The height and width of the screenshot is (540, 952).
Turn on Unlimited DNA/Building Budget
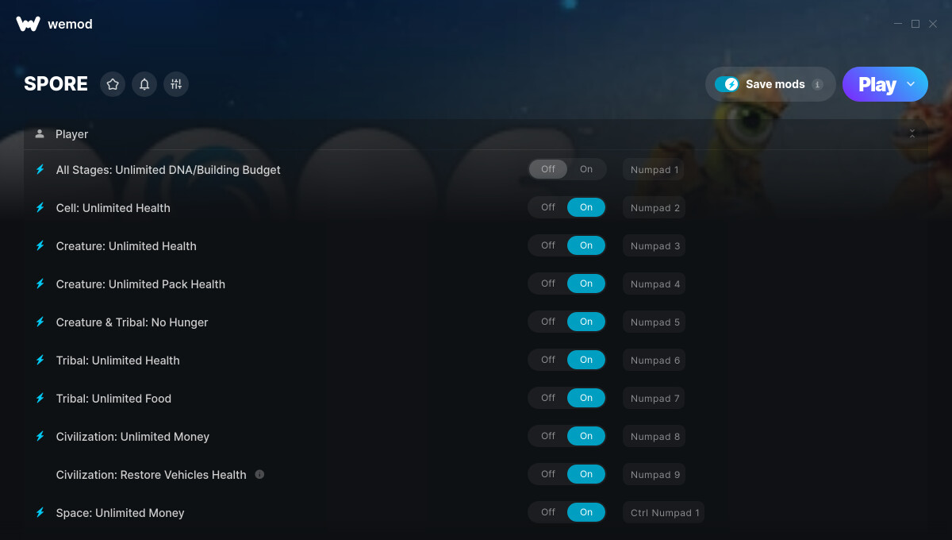click(x=586, y=169)
